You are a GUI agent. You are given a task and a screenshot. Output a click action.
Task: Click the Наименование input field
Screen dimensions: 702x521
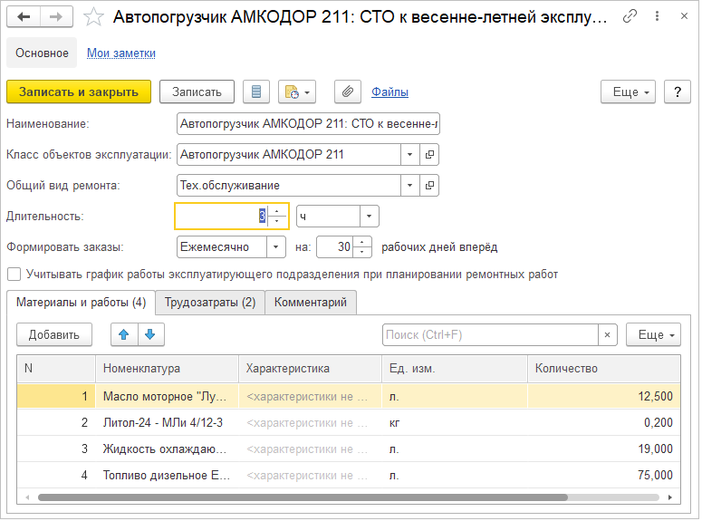308,123
